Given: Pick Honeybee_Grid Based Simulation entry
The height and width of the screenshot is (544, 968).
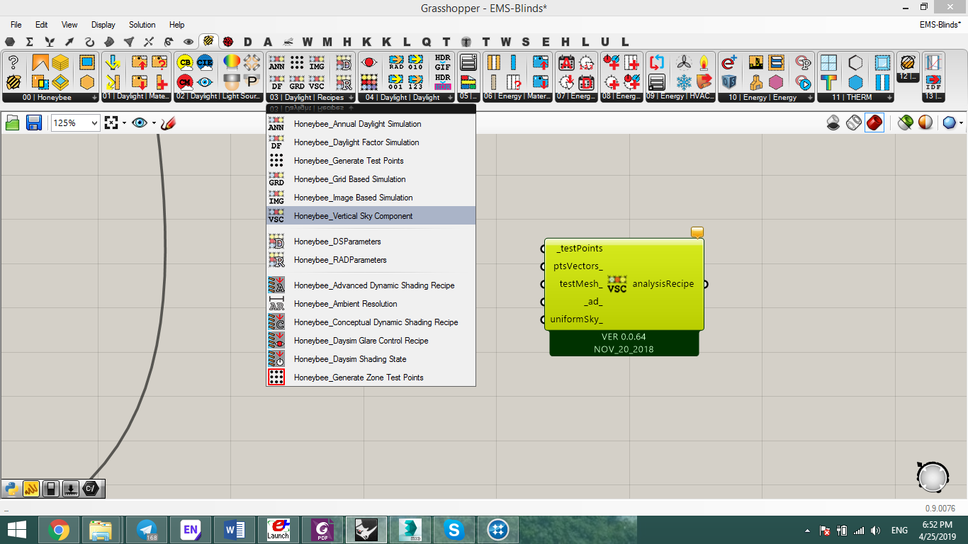Looking at the screenshot, I should (371, 179).
